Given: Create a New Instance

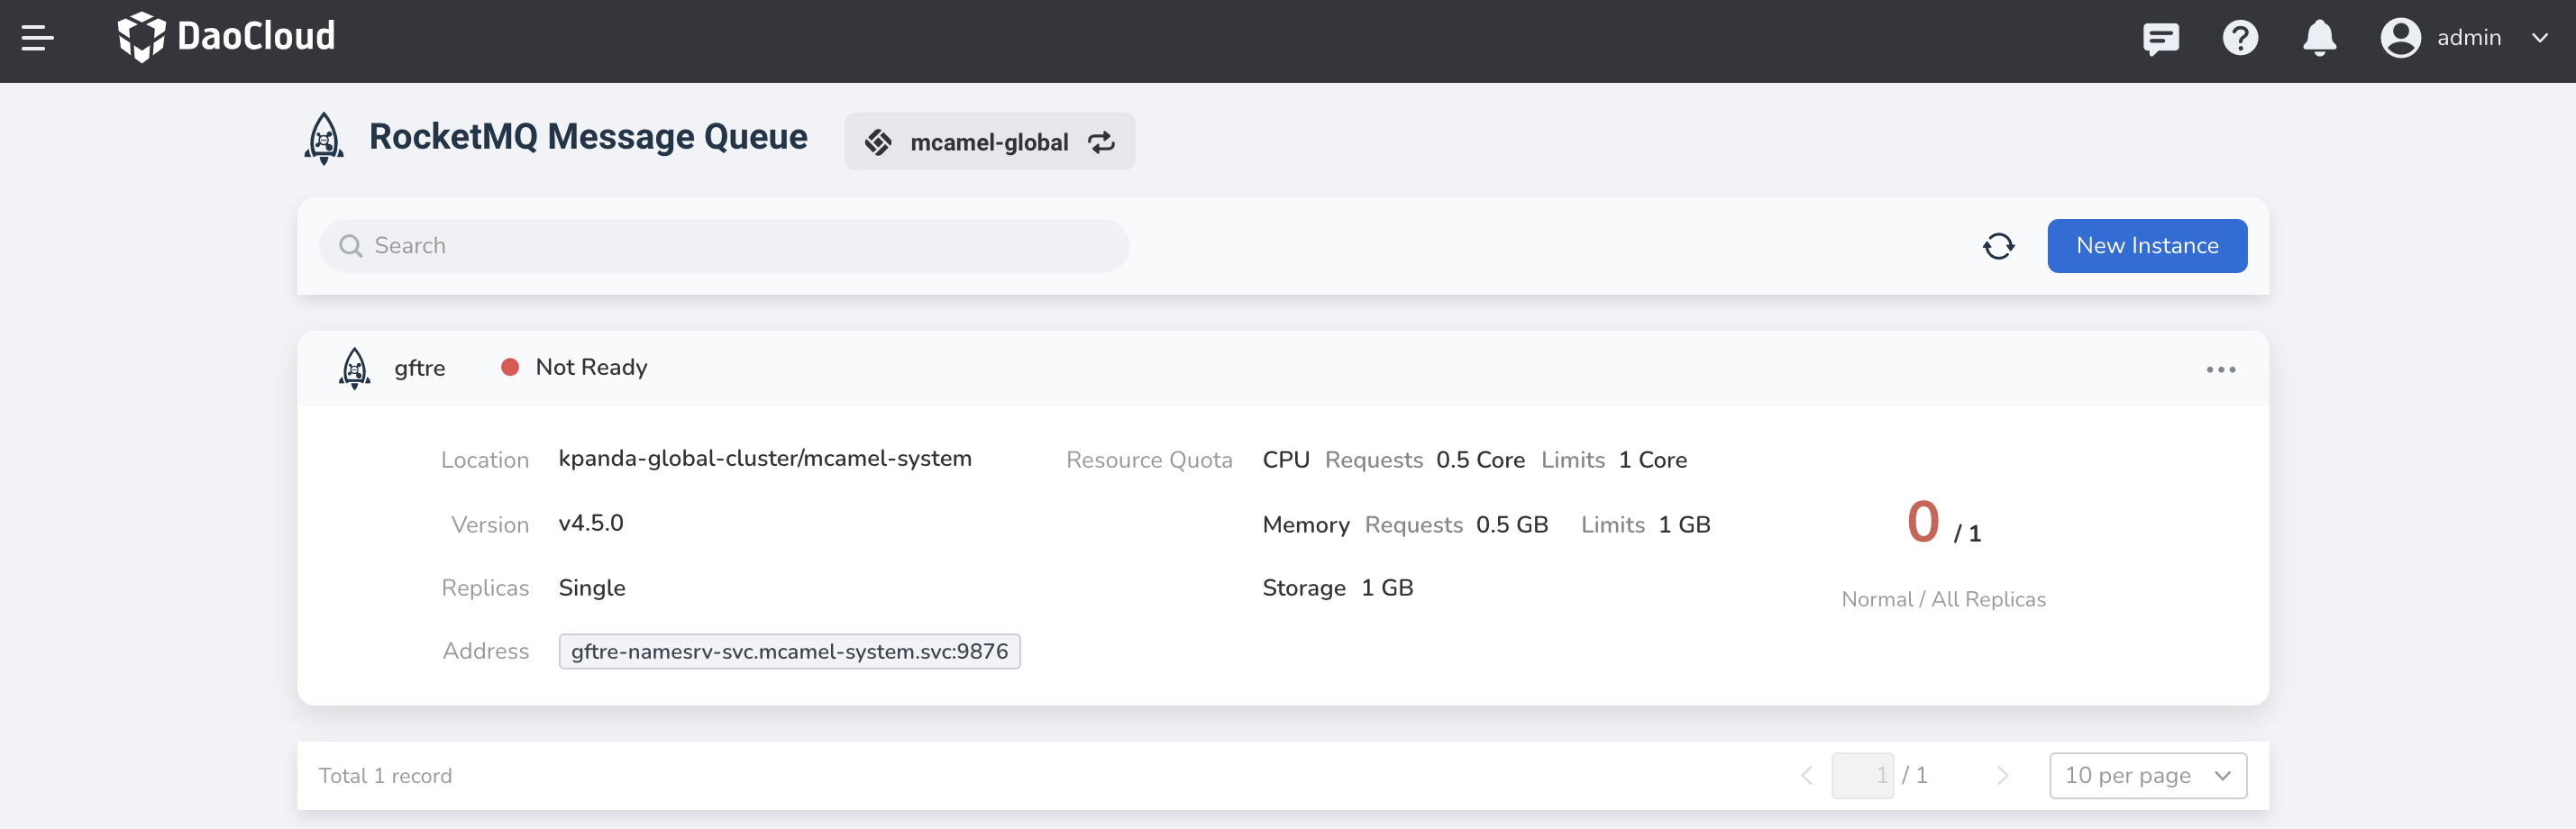Looking at the screenshot, I should (x=2147, y=245).
